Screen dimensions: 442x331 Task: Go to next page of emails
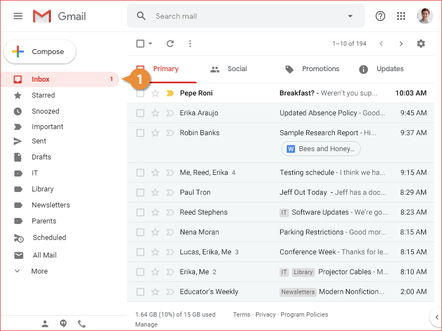pyautogui.click(x=401, y=44)
